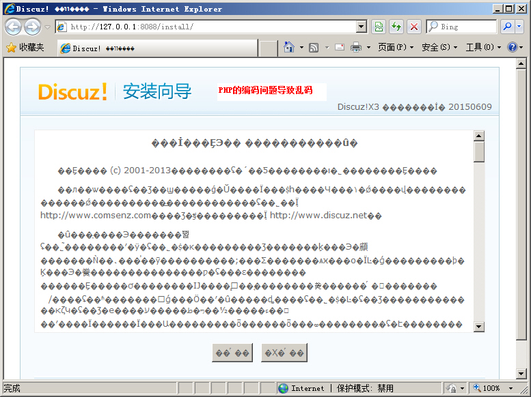Click the address bar URL field
This screenshot has height=397, width=531.
point(206,27)
